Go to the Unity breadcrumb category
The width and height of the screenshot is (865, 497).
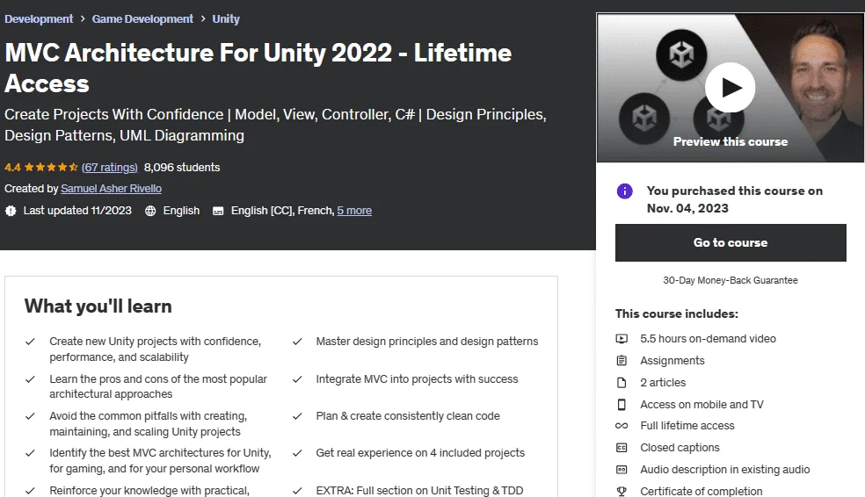pos(226,18)
